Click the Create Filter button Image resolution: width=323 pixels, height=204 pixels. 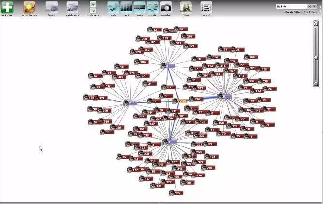coord(293,12)
